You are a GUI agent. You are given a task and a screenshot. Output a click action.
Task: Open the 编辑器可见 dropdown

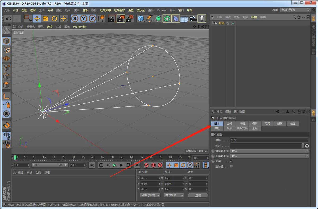[x=269, y=151]
